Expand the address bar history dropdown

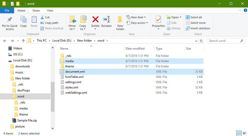pyautogui.click(x=196, y=41)
